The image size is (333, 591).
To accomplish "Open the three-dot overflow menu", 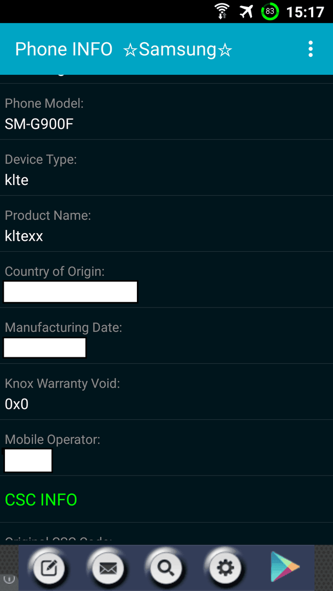I will (x=310, y=49).
